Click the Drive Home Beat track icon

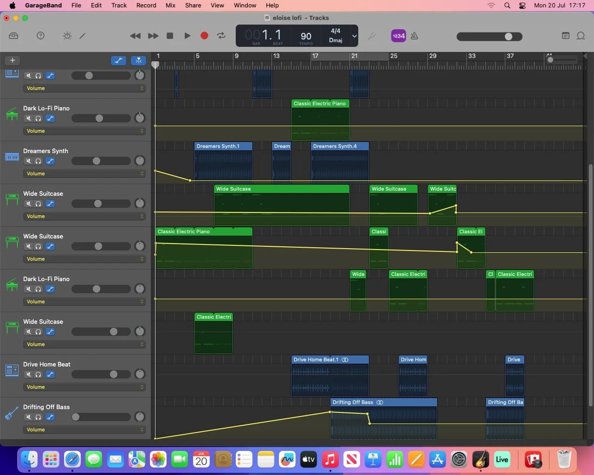(x=12, y=370)
